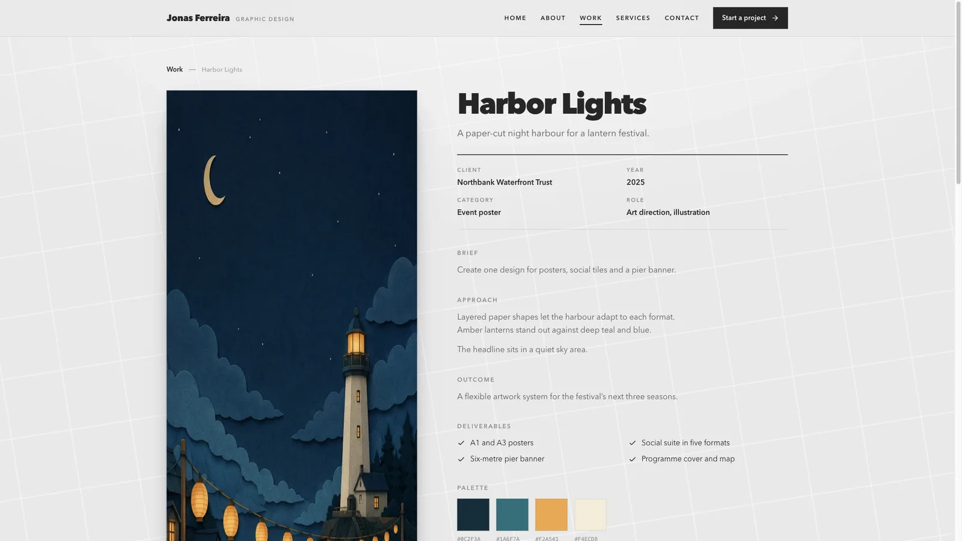Click the 'Programme cover and map' text

(x=688, y=459)
